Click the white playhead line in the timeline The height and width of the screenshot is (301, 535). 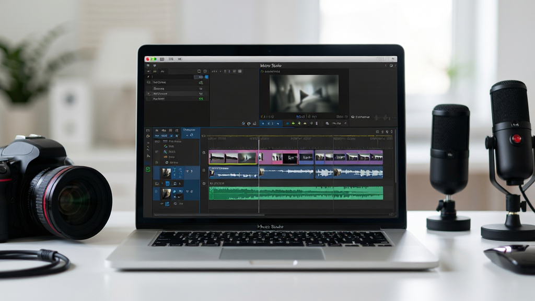(x=259, y=176)
